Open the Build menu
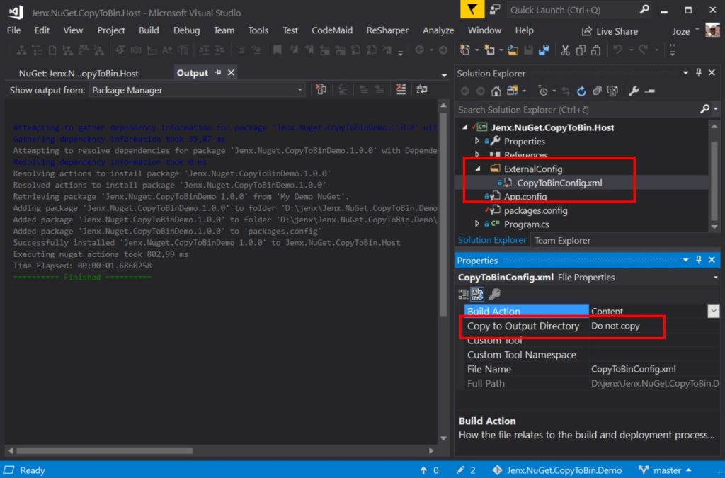The image size is (725, 478). point(149,30)
